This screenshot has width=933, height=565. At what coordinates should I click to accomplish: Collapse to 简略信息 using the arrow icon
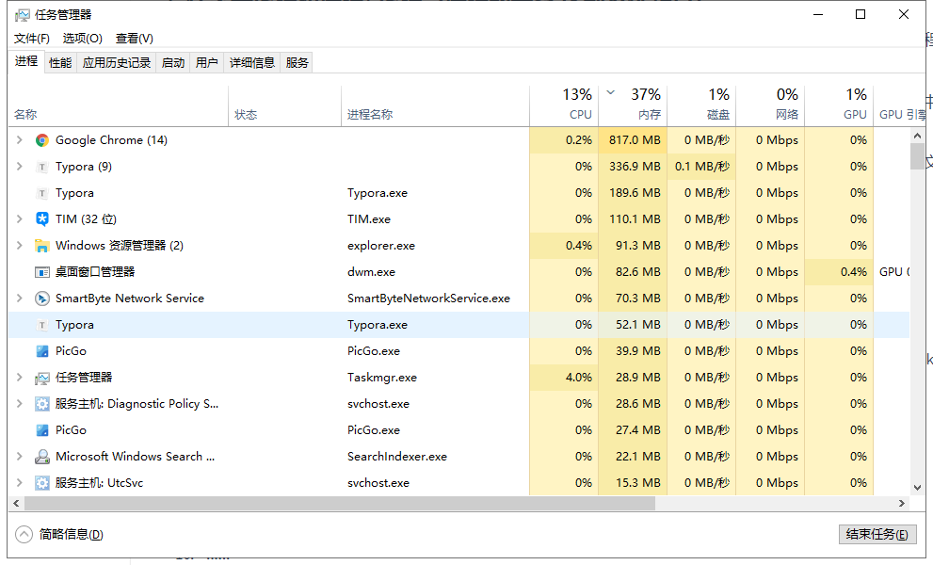(x=24, y=534)
